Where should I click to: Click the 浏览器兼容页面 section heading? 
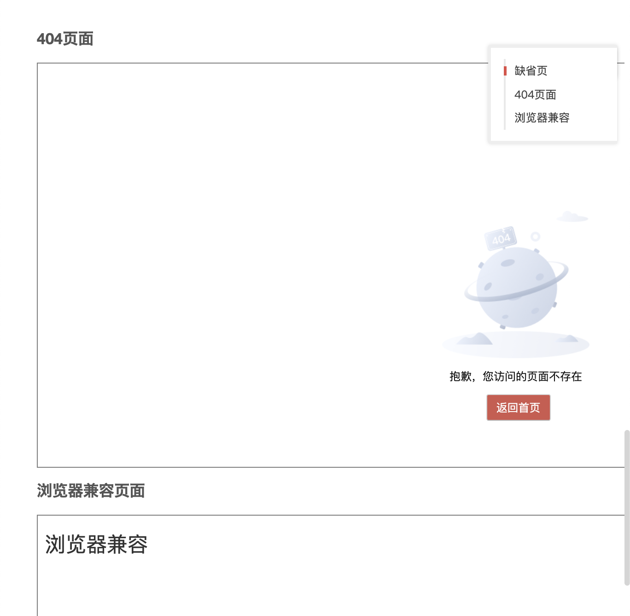[x=91, y=491]
